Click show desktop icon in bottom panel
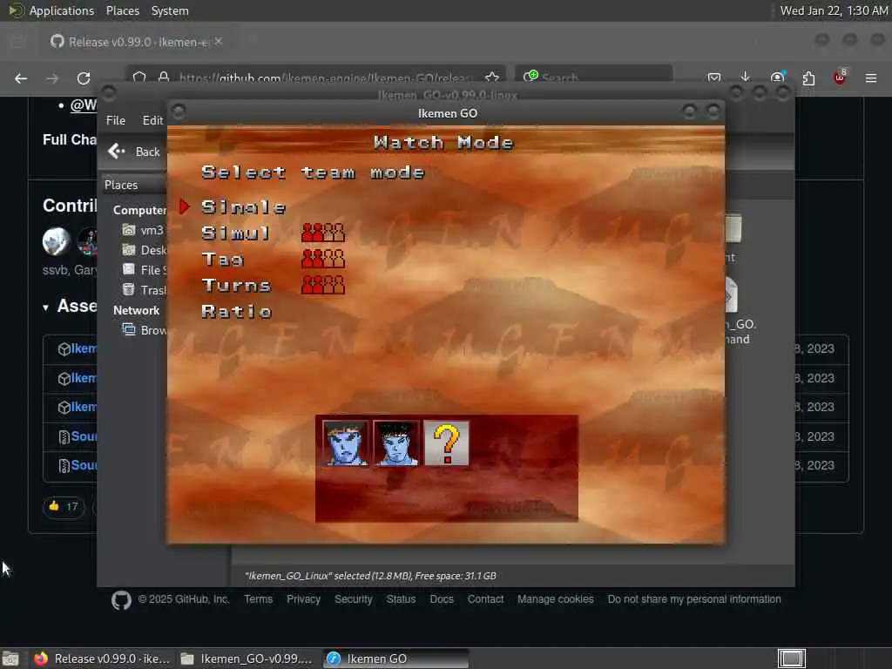Screen dimensions: 892x669 click(10, 659)
